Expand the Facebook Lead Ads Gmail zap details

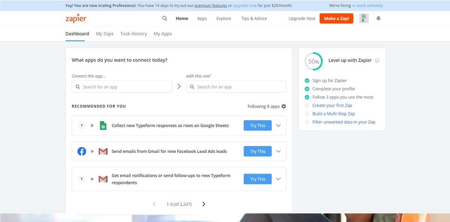click(278, 151)
